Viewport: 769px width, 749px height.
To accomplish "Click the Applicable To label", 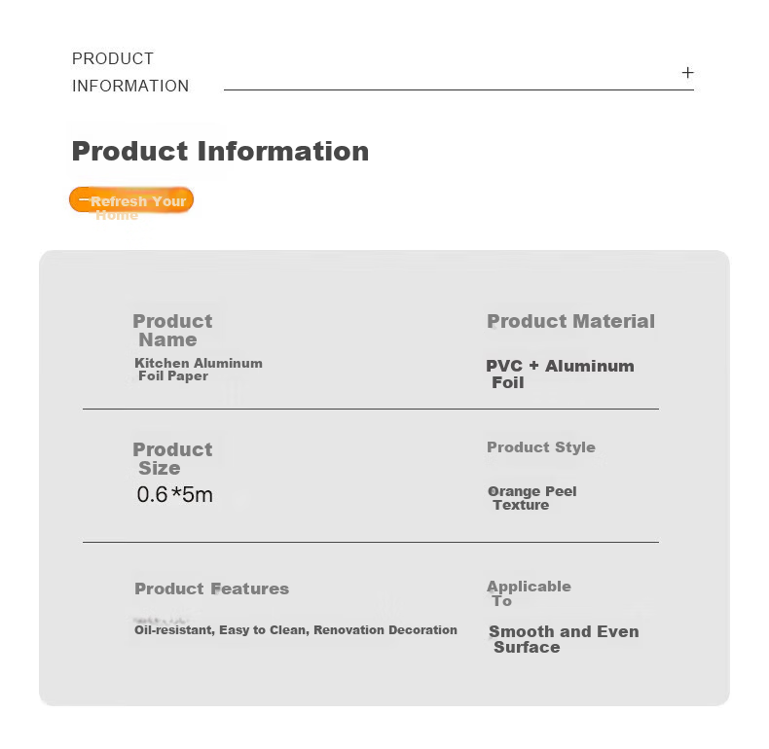I will [x=529, y=593].
